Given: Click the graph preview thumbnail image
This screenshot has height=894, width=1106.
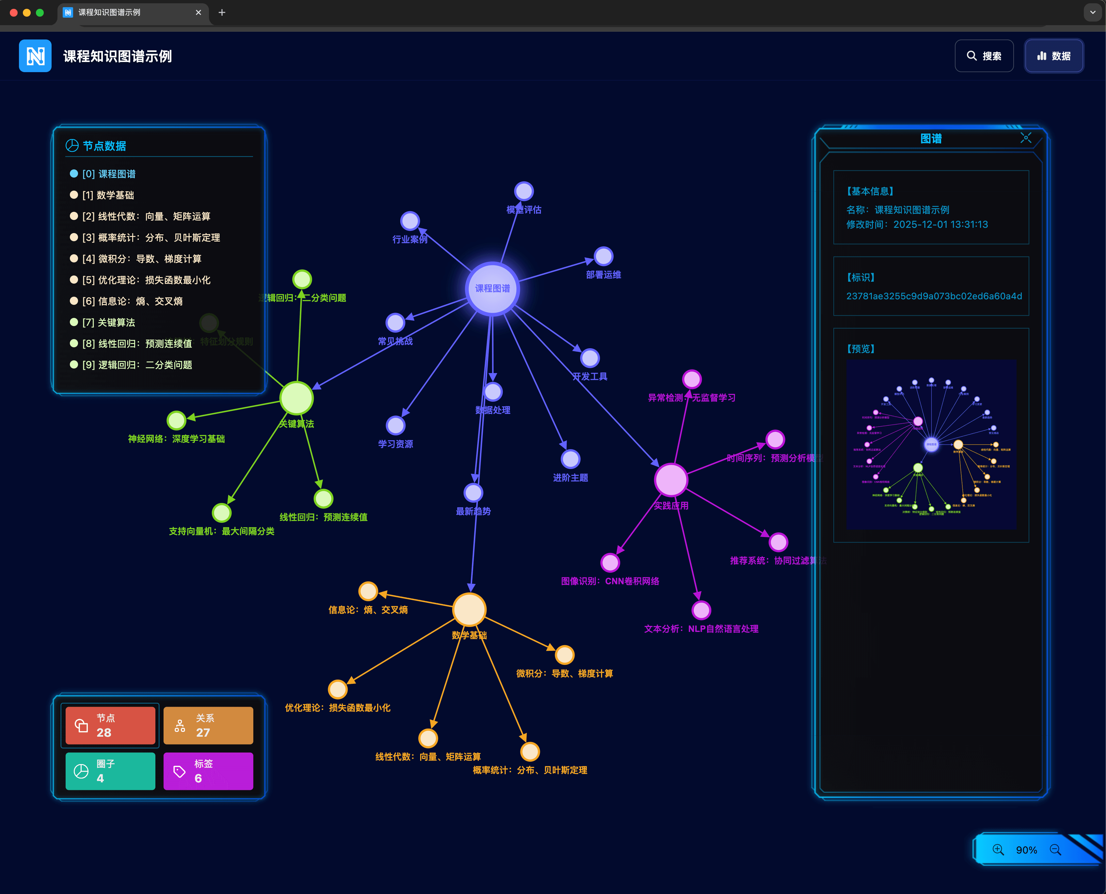Looking at the screenshot, I should click(931, 445).
